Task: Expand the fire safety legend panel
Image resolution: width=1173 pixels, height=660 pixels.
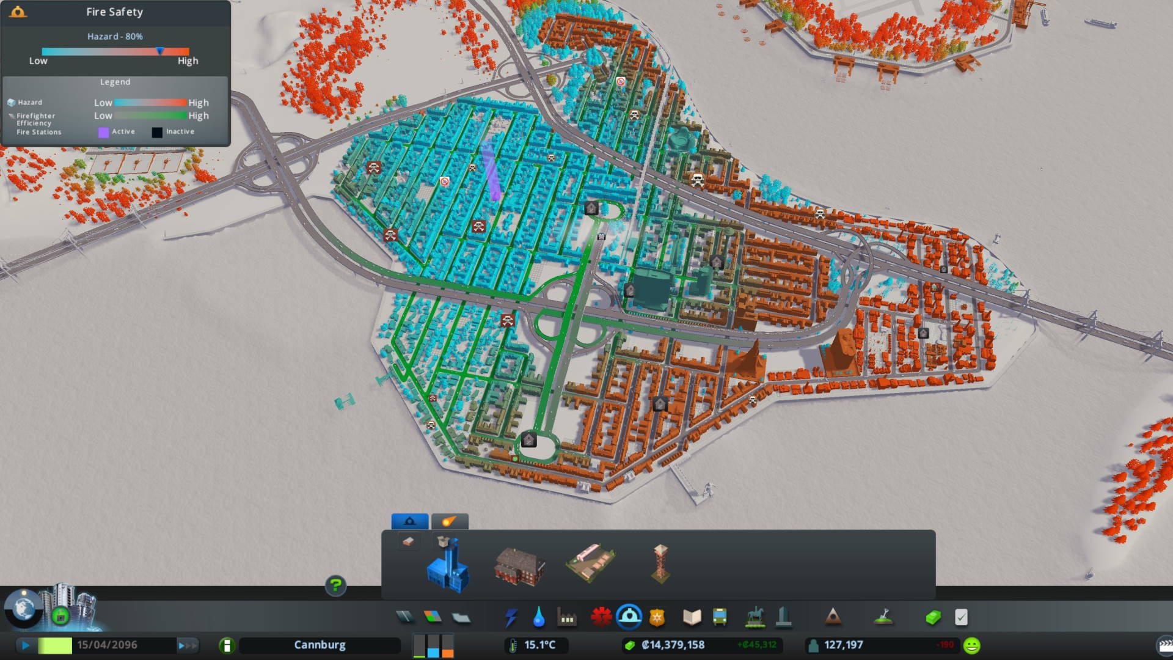Action: click(117, 81)
